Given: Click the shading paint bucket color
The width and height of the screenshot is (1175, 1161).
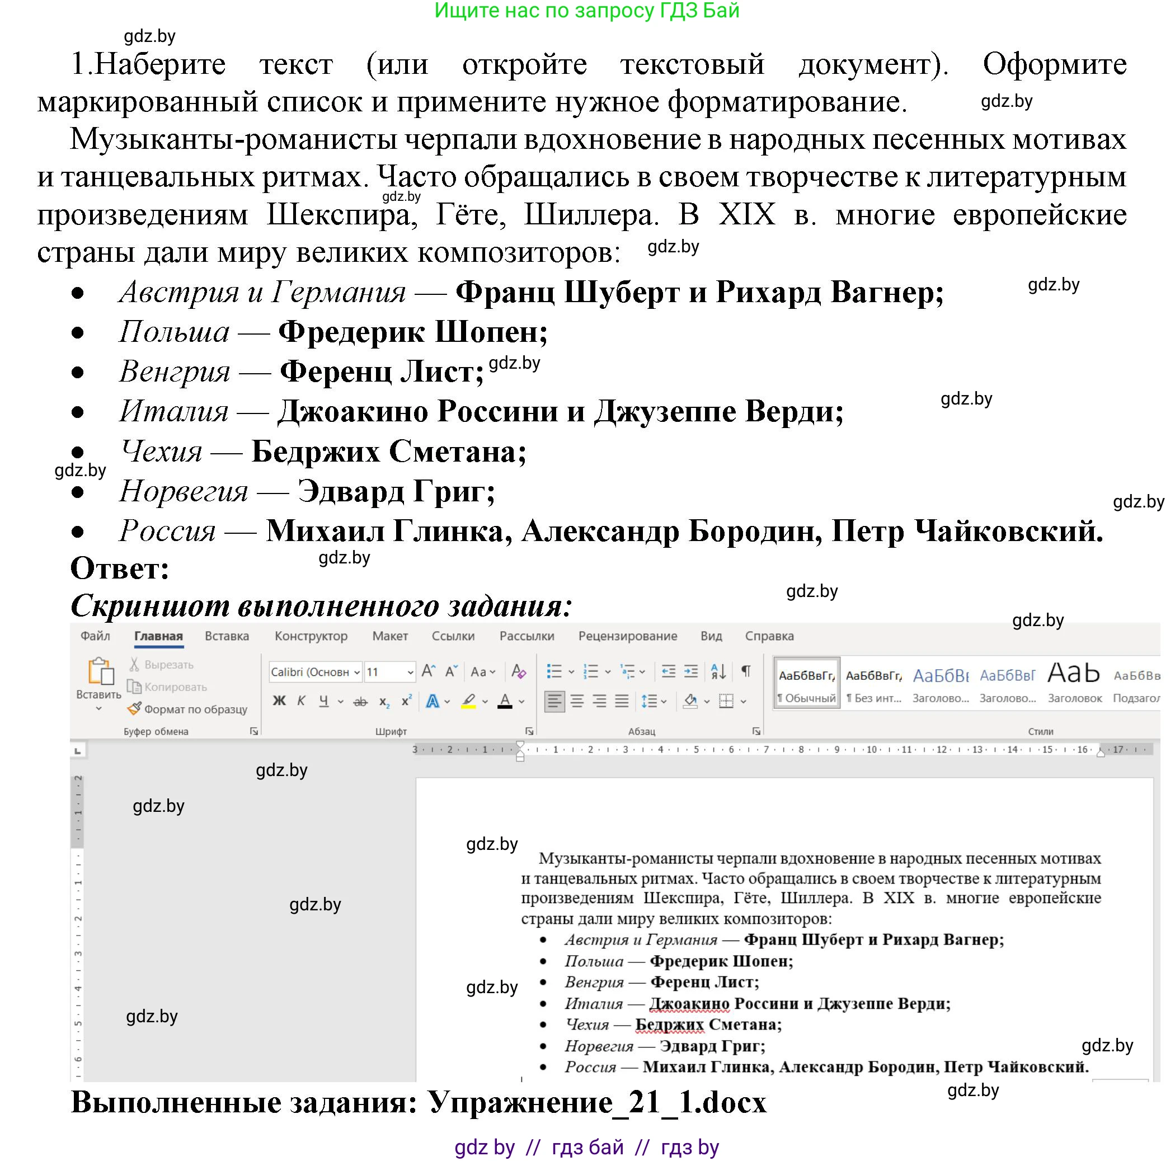Looking at the screenshot, I should click(x=690, y=701).
